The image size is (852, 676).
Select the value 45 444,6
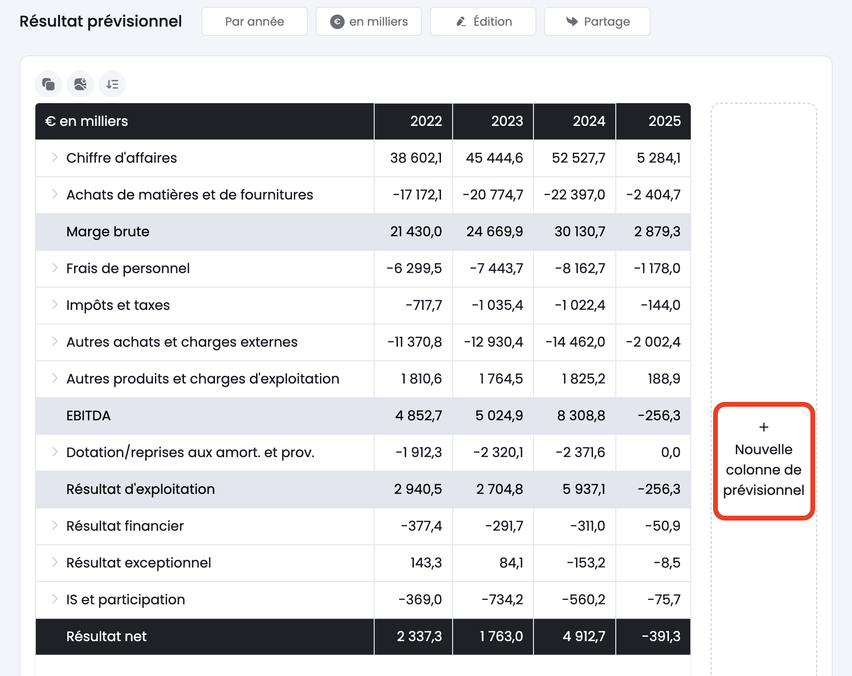(494, 158)
